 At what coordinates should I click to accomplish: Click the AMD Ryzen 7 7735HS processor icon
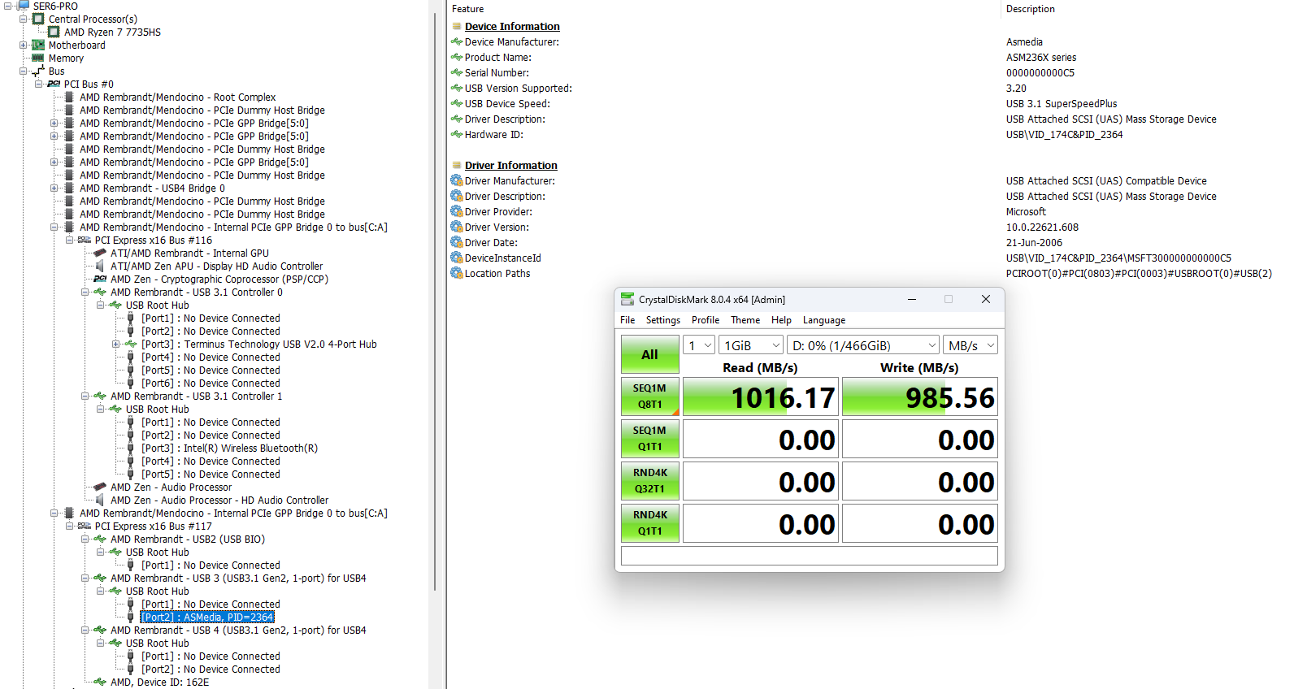(54, 32)
